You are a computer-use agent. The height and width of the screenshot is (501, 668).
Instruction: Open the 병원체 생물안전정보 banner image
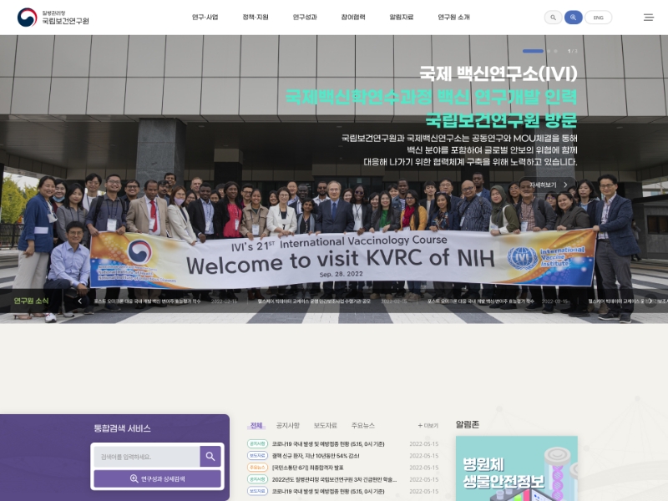(517, 468)
